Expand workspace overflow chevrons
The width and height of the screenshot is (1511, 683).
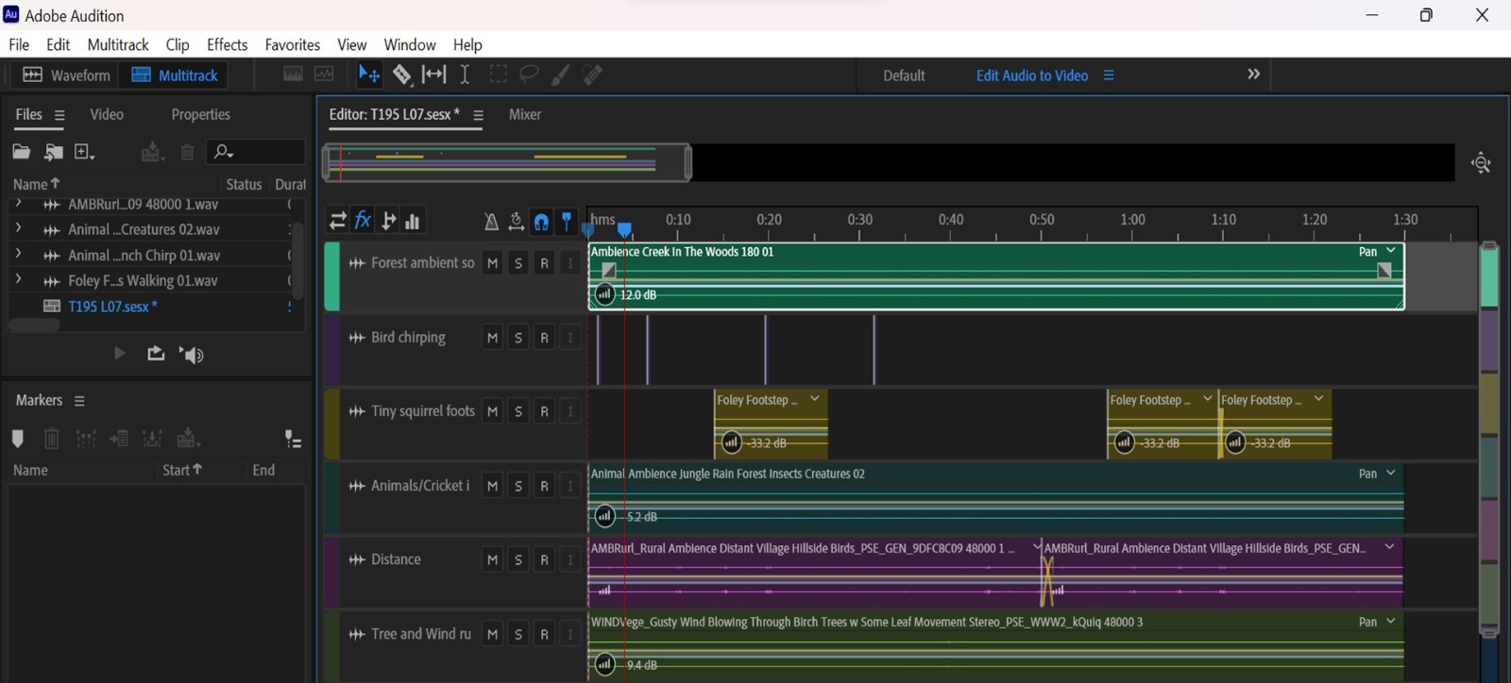click(x=1253, y=75)
